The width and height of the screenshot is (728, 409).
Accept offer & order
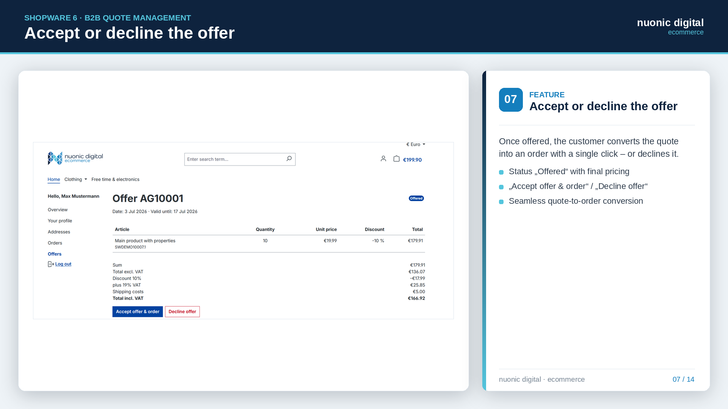[x=138, y=312]
